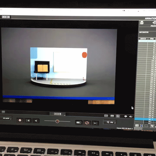Click the 00038 frame counter at the top
Viewport: 156px width, 156px height.
click(x=6, y=17)
